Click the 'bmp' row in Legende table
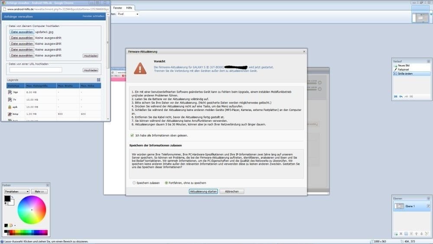 coord(54,114)
